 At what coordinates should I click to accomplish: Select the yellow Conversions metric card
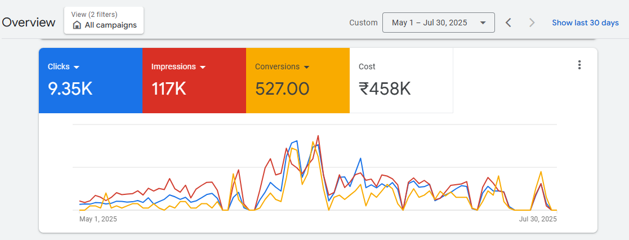298,81
